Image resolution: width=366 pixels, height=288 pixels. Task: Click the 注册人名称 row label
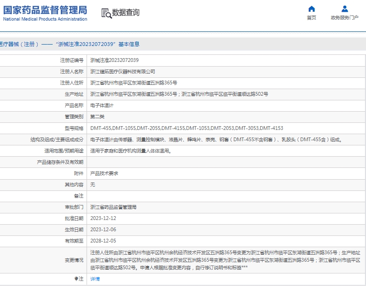pos(72,71)
